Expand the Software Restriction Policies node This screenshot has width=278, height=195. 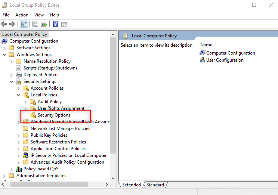(19, 142)
